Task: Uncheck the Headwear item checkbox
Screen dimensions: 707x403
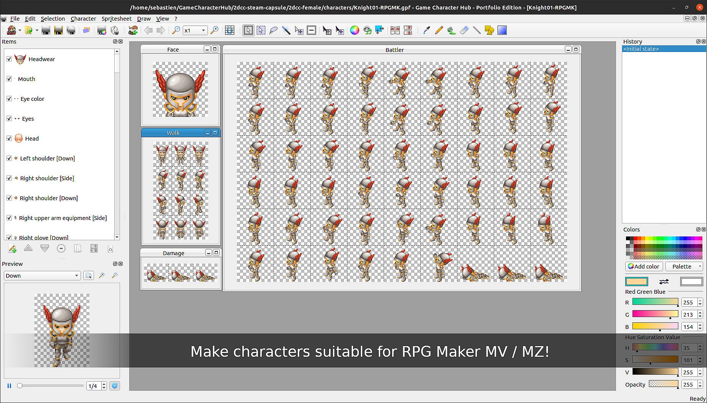Action: click(9, 59)
